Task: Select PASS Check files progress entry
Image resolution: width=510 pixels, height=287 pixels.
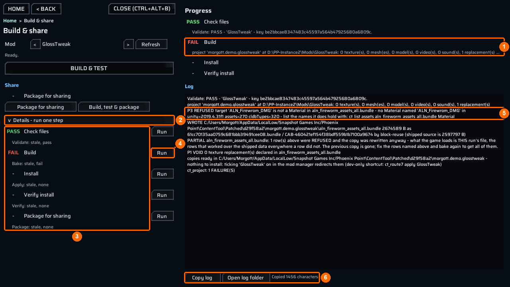Action: pos(344,26)
